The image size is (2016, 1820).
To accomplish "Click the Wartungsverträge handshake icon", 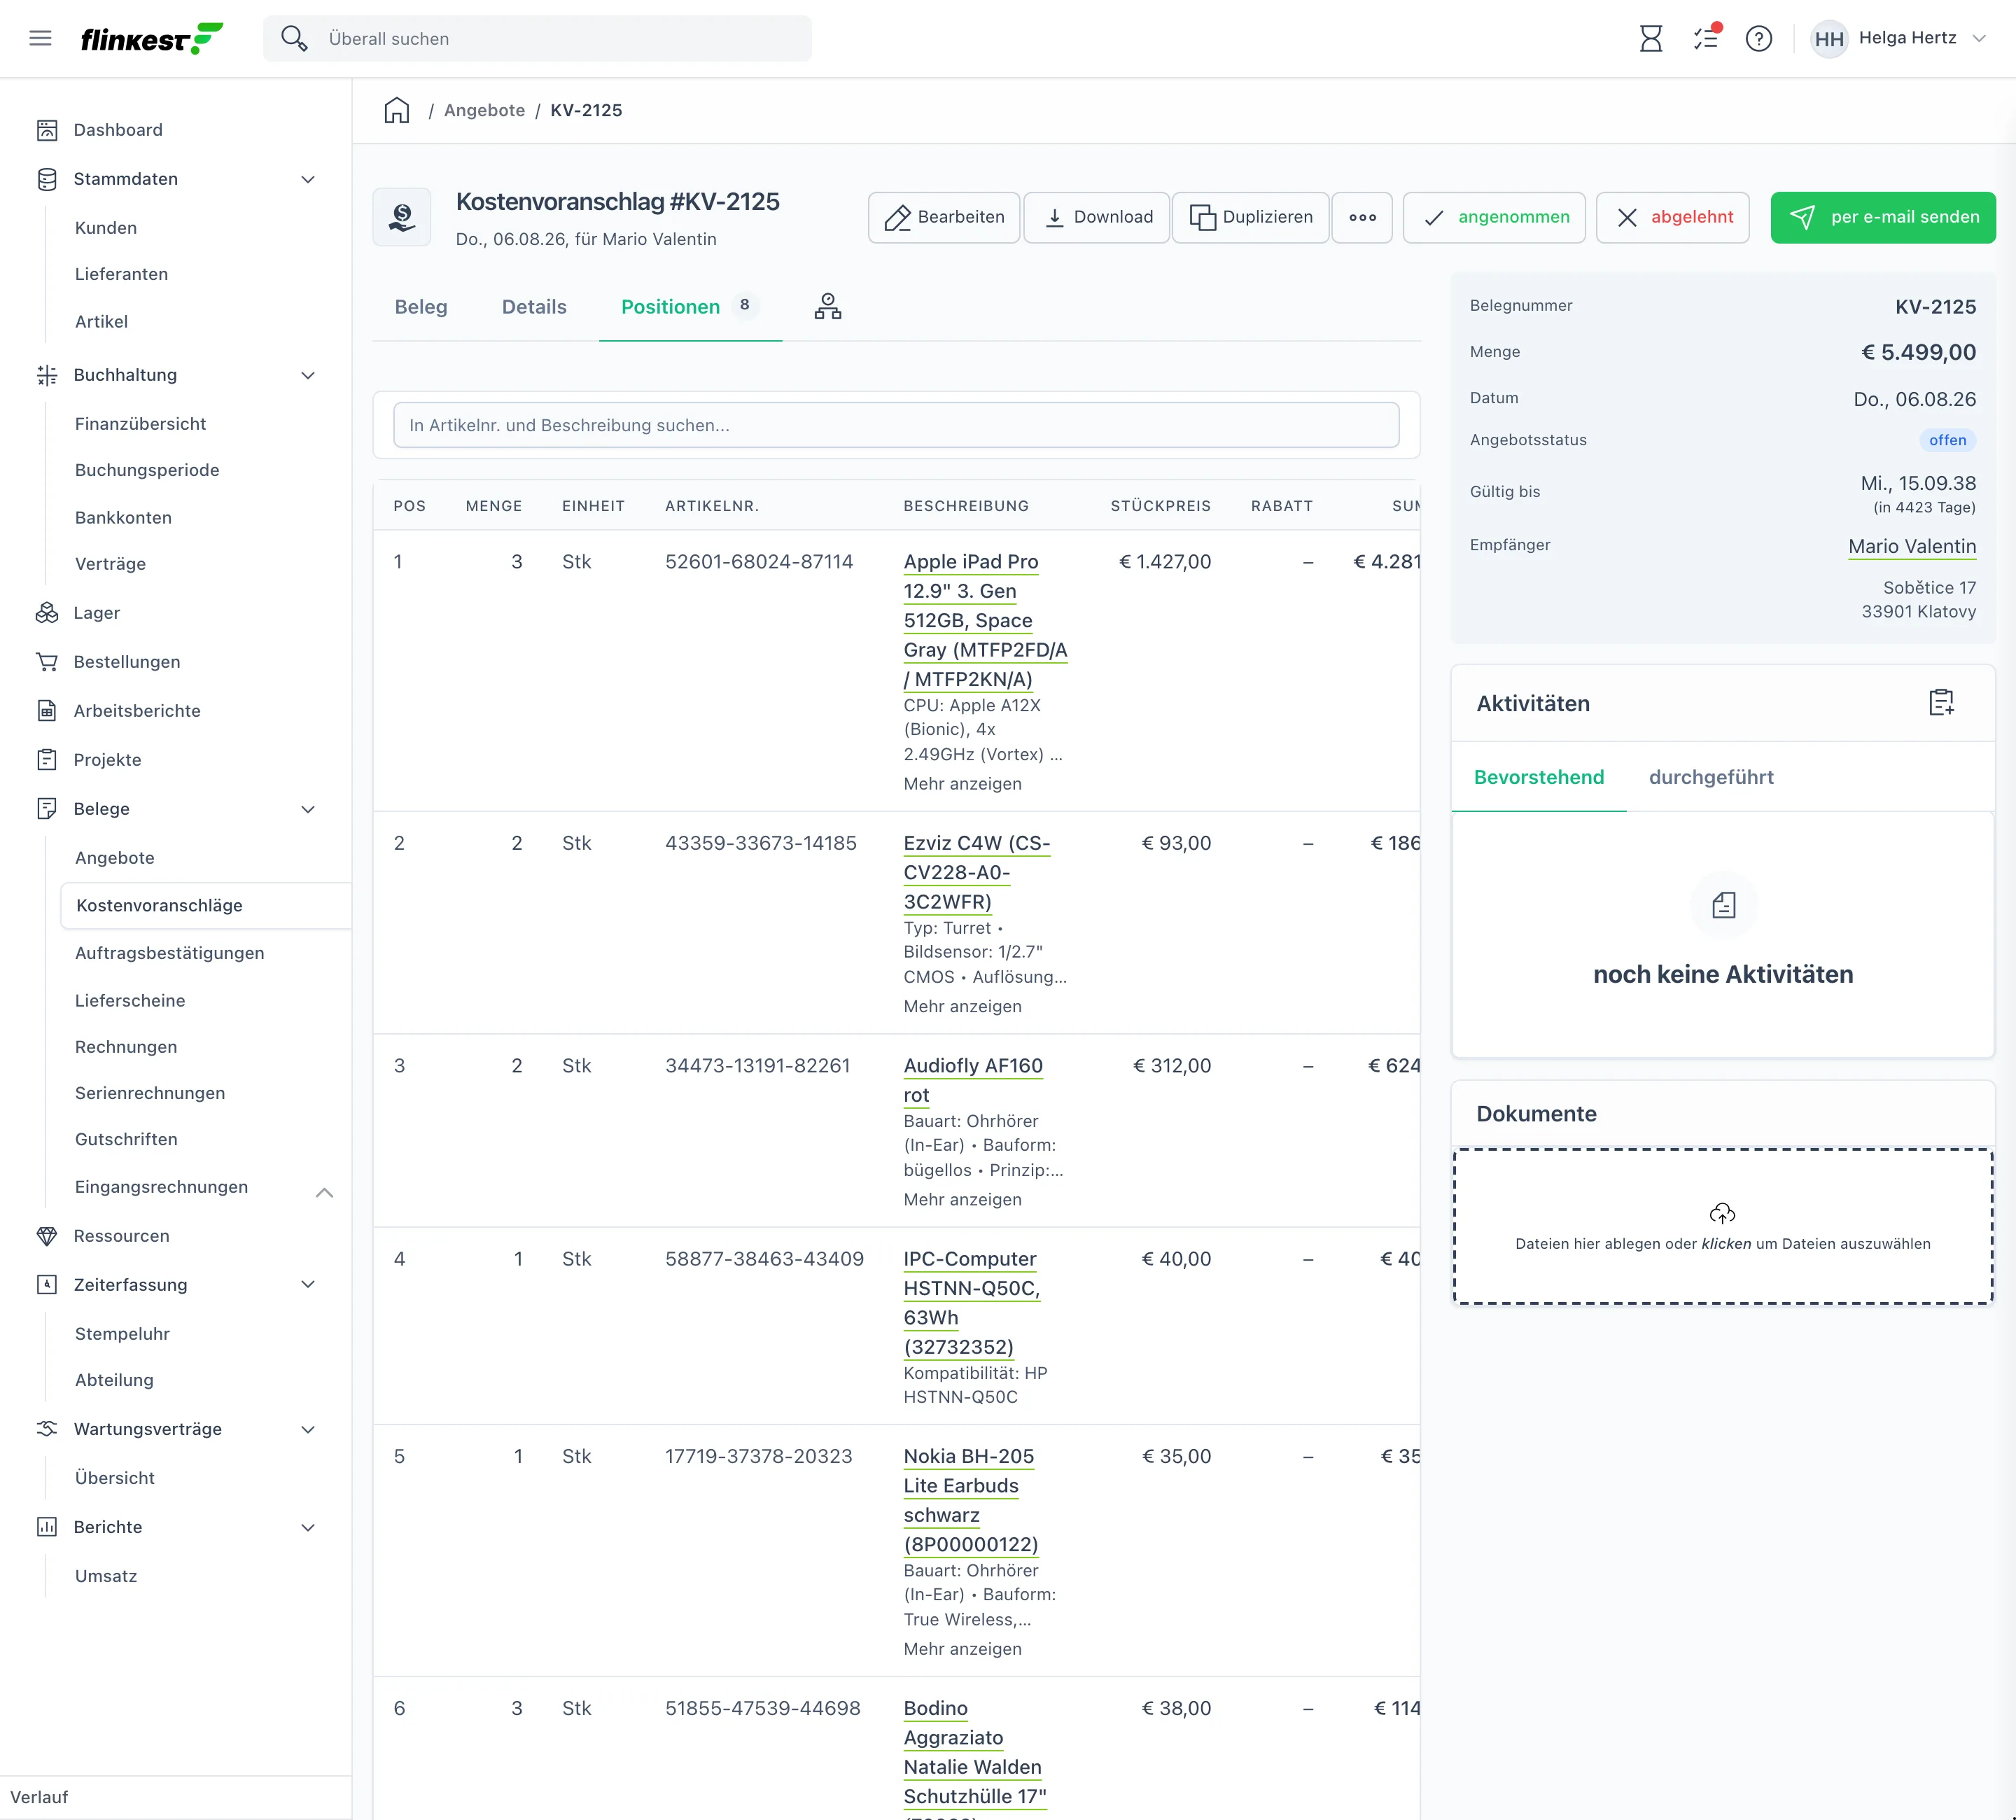I will (x=47, y=1429).
